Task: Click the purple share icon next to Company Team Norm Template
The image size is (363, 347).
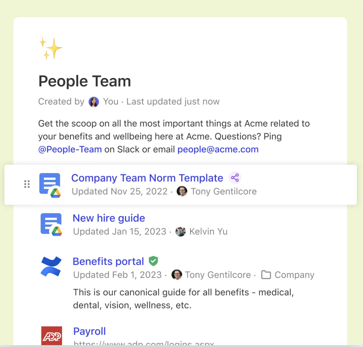Action: click(235, 178)
